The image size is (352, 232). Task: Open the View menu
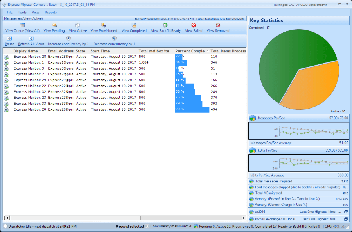[36, 12]
